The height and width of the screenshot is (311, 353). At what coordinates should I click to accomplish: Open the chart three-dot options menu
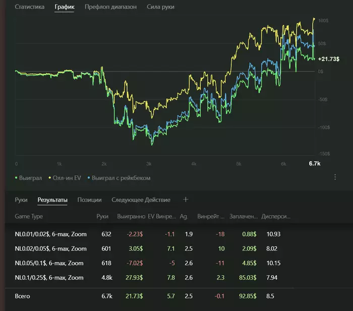(x=335, y=177)
